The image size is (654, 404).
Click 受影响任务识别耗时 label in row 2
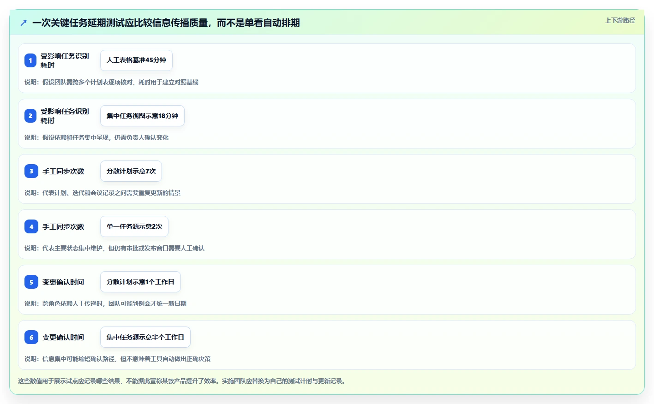65,116
